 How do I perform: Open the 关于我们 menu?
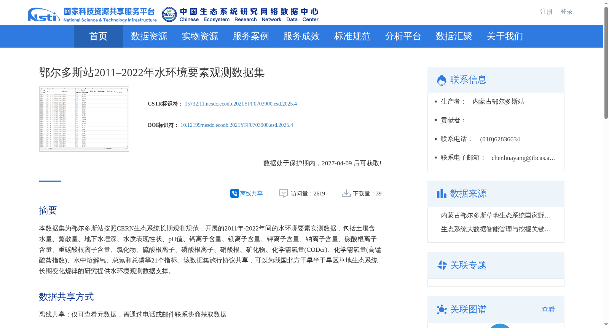[x=505, y=36]
